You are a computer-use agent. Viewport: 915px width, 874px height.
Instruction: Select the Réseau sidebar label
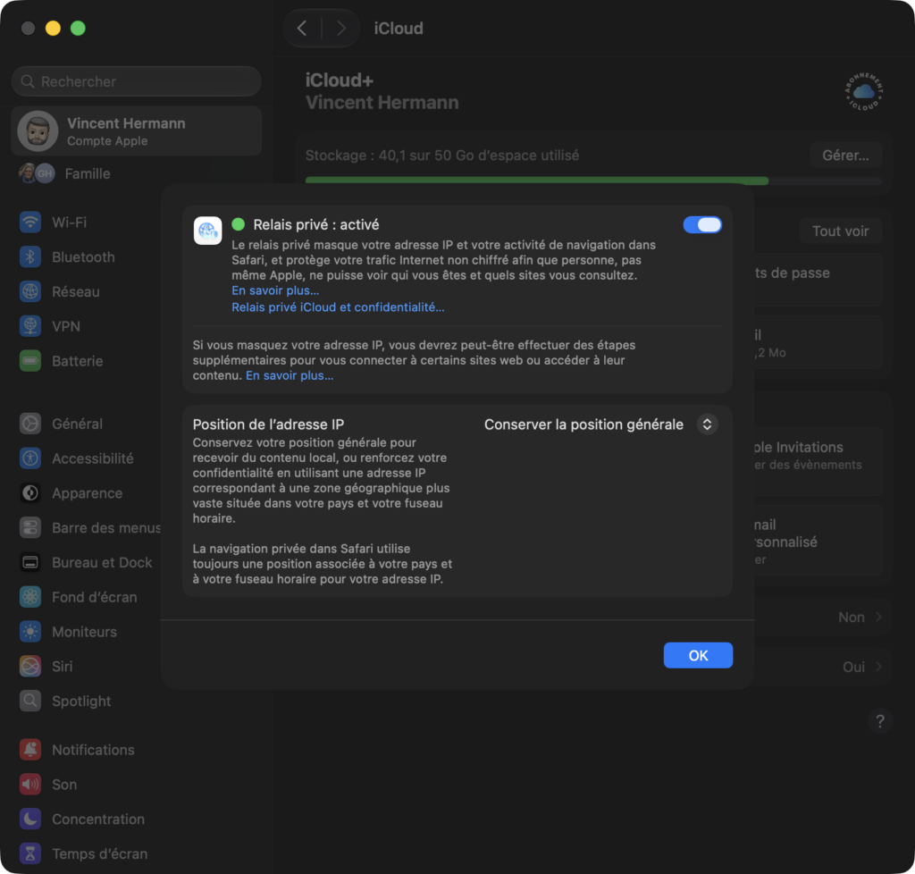[x=76, y=291]
